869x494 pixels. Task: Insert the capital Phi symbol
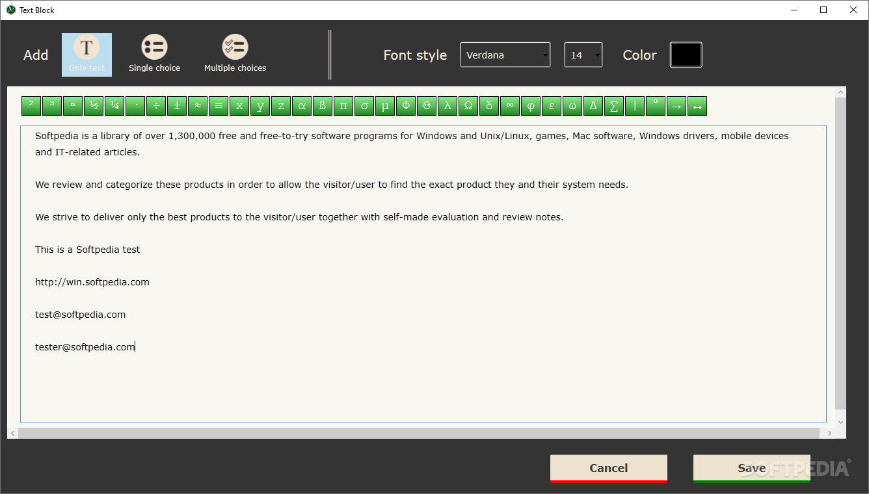(x=406, y=106)
